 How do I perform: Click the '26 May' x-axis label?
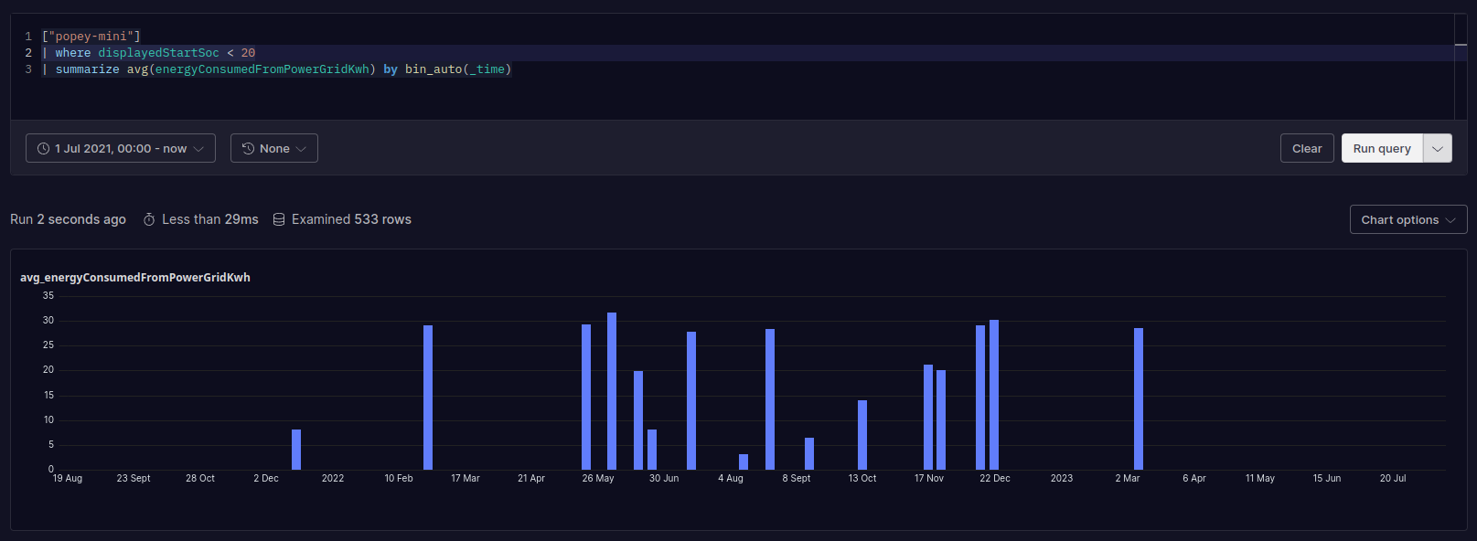pos(598,478)
